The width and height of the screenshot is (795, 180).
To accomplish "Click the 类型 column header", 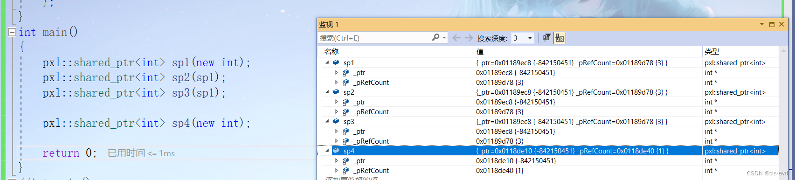I will 740,51.
